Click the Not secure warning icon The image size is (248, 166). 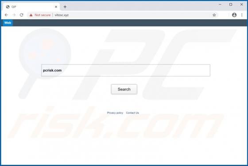pyautogui.click(x=31, y=15)
